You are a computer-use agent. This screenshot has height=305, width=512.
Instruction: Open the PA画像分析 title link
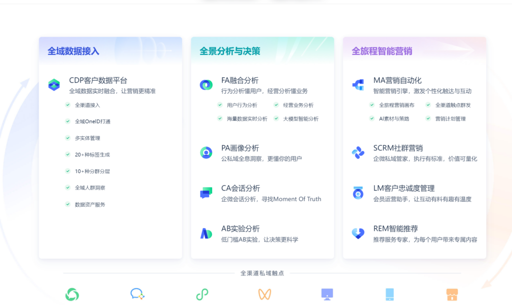(x=240, y=148)
